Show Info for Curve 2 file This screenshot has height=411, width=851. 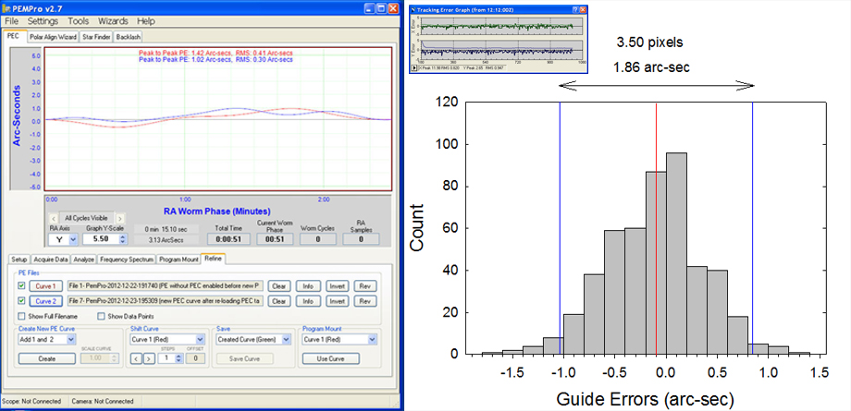pyautogui.click(x=308, y=301)
